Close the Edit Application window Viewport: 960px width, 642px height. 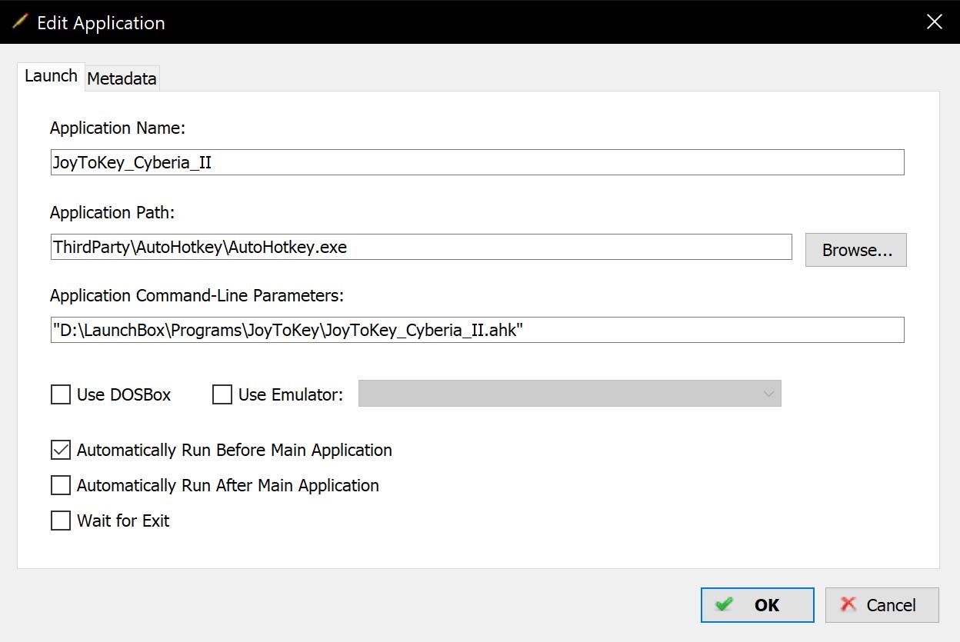[935, 22]
